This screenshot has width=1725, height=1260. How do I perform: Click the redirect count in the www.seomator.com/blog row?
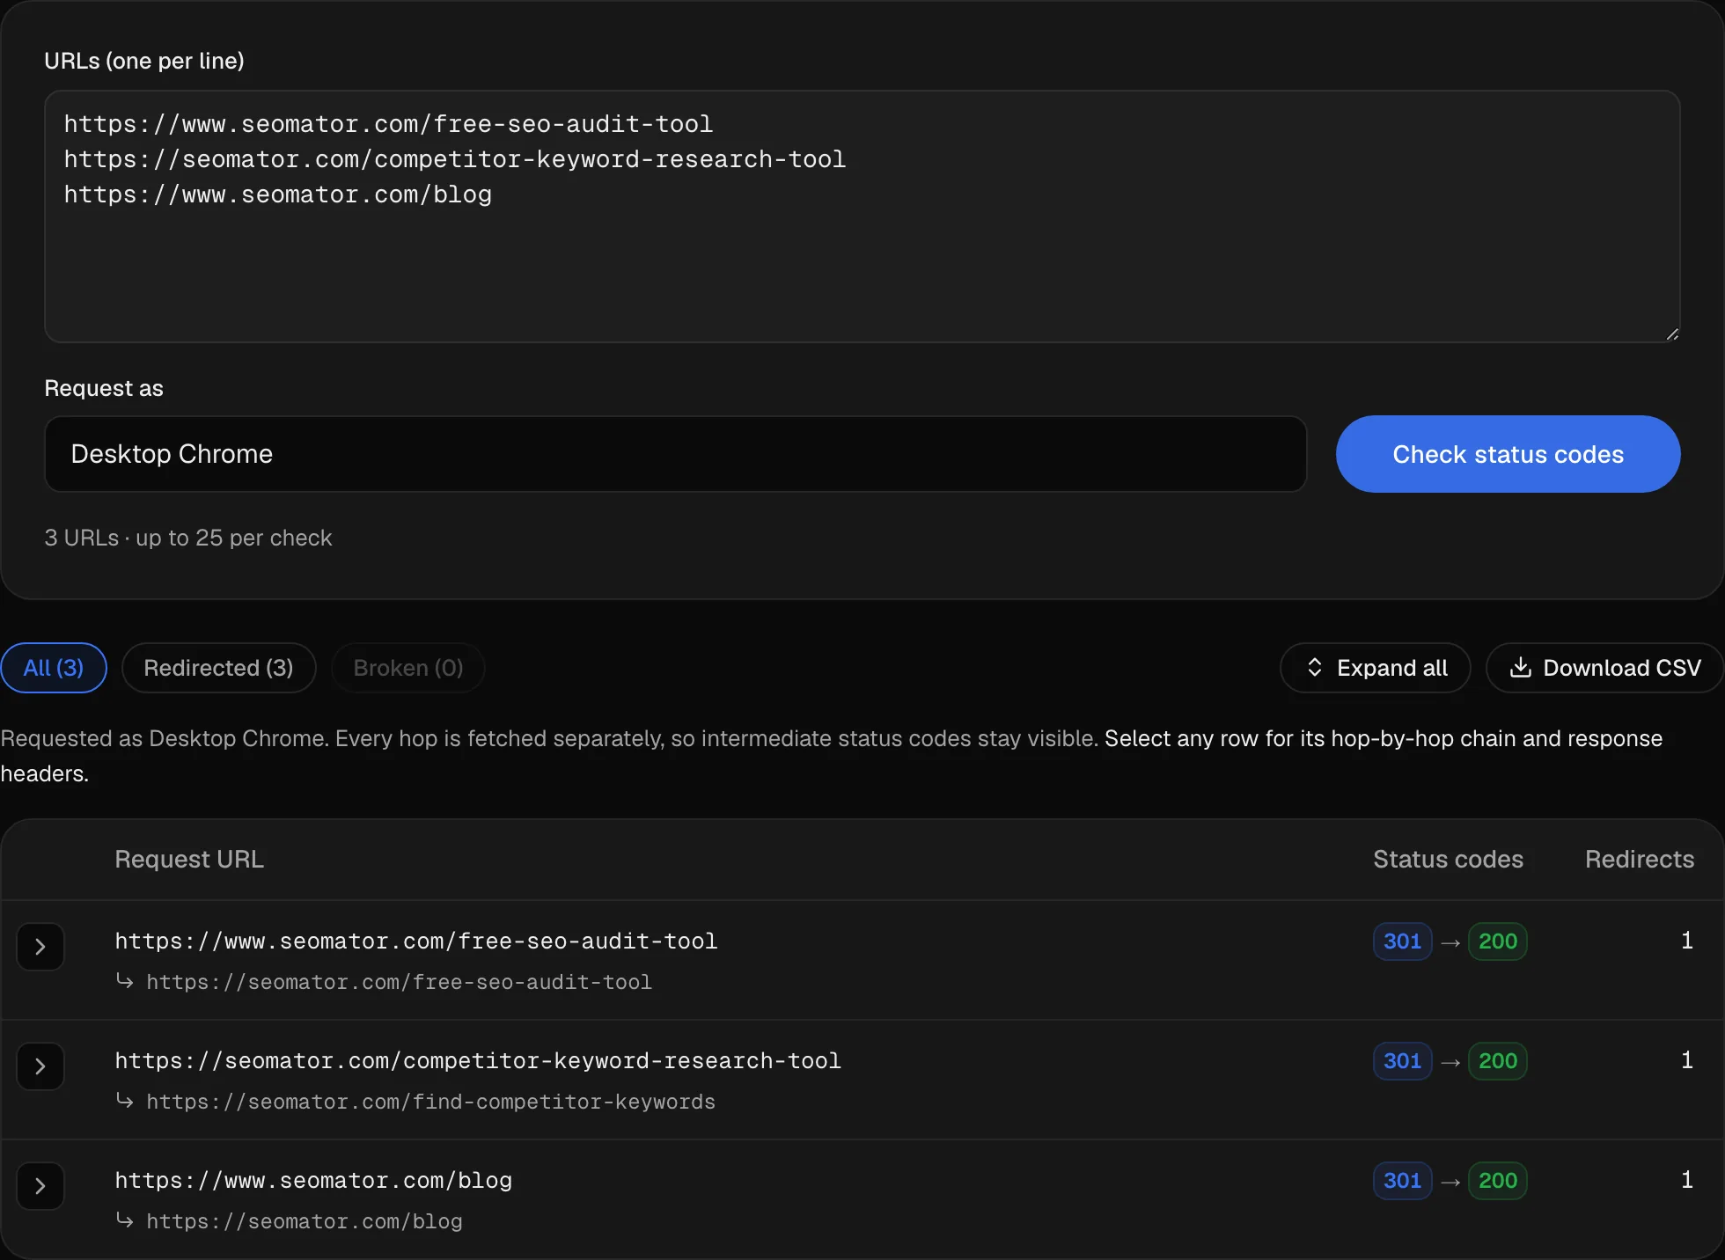pyautogui.click(x=1687, y=1180)
